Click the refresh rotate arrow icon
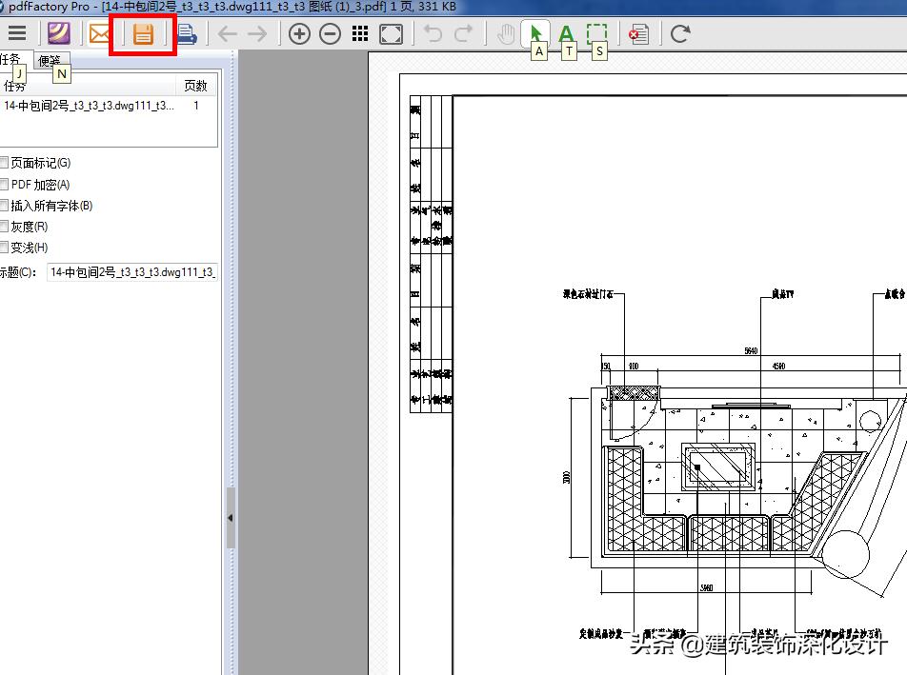 tap(680, 35)
